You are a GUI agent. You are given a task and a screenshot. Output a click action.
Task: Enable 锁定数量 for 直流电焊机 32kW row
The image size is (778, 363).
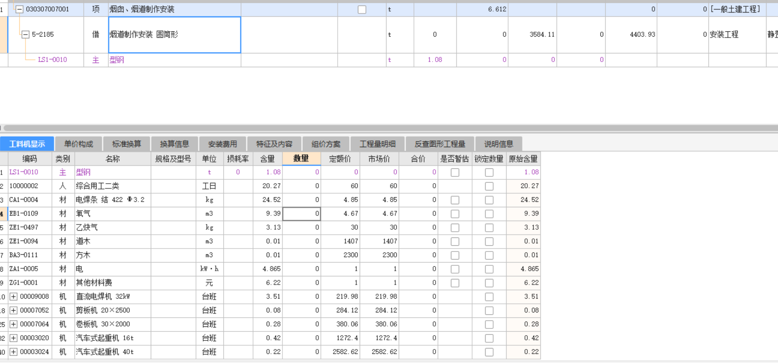489,297
